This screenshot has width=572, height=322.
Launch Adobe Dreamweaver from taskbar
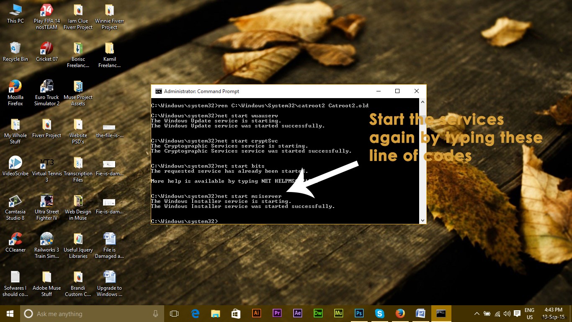[318, 313]
